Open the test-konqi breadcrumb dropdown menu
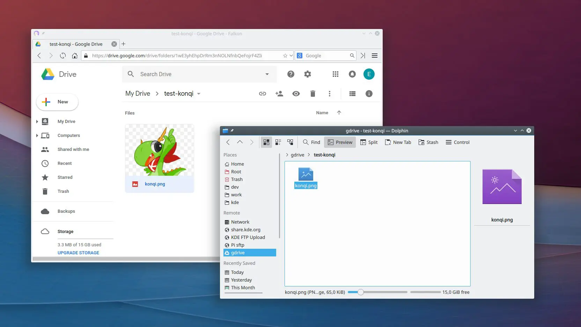The height and width of the screenshot is (327, 581). tap(199, 94)
